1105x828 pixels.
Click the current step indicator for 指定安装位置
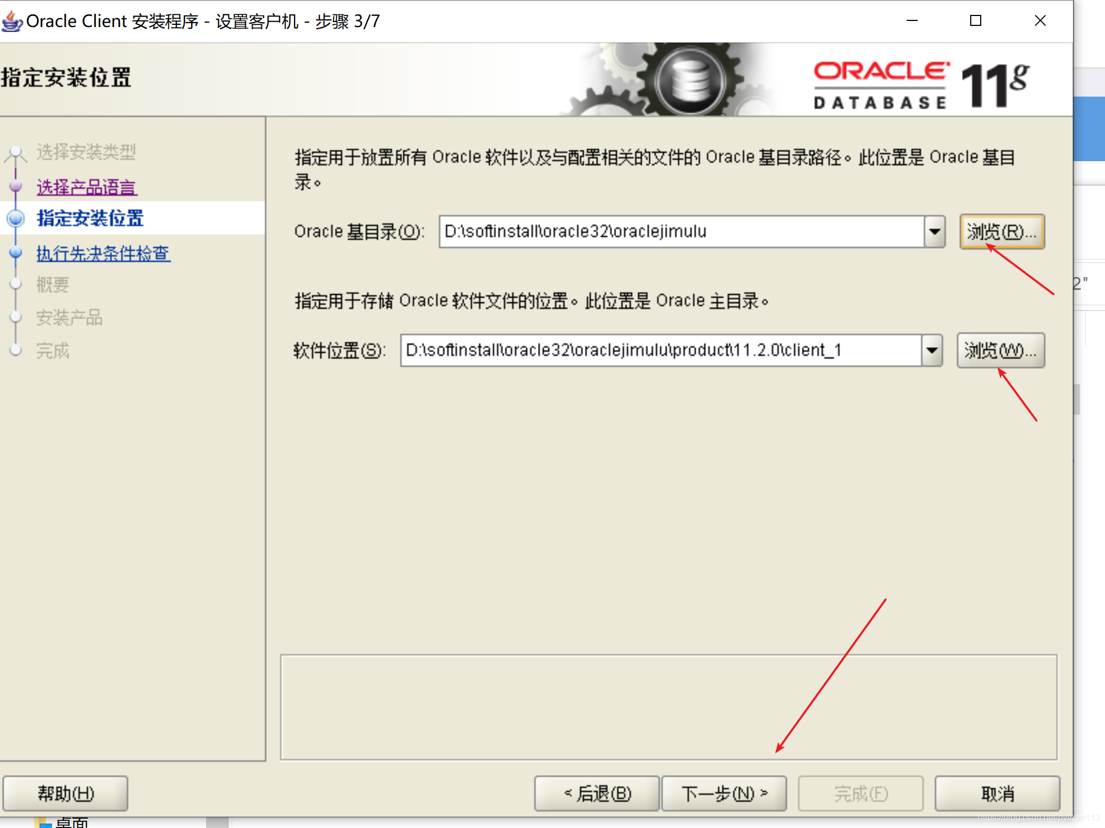(x=16, y=219)
